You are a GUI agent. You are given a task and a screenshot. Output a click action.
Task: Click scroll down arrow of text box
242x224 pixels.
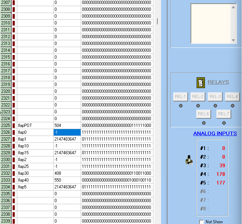pos(233,40)
